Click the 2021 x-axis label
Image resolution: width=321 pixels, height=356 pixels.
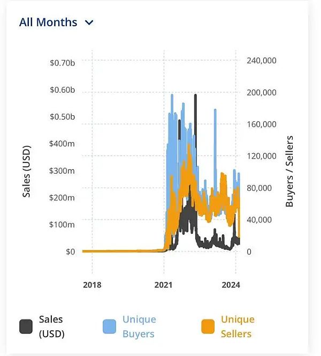[x=164, y=285]
